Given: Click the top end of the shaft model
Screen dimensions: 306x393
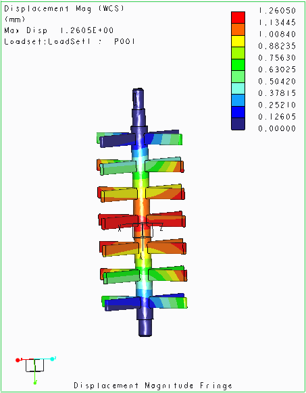Looking at the screenshot, I should (x=138, y=98).
